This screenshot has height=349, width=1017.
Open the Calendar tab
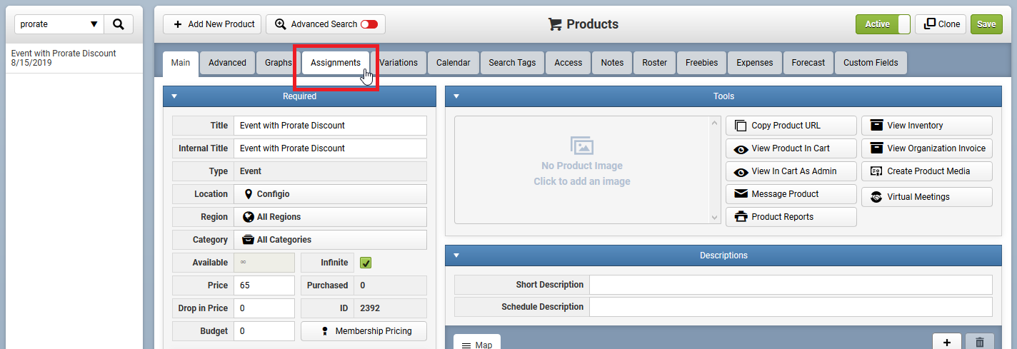click(x=454, y=63)
